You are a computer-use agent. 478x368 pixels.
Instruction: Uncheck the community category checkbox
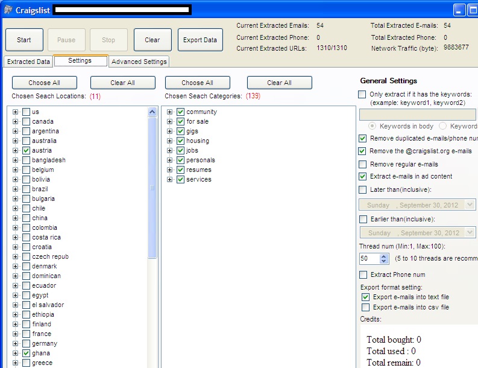click(x=180, y=112)
